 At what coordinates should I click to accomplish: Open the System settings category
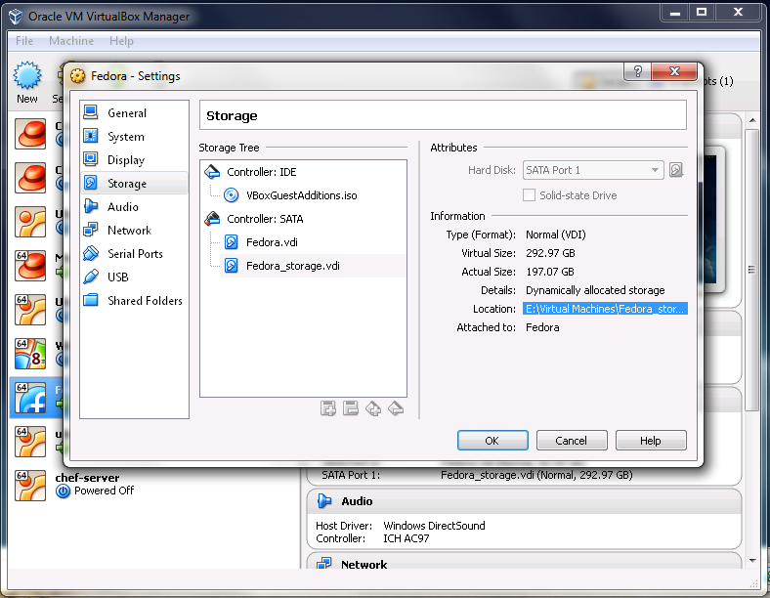134,137
